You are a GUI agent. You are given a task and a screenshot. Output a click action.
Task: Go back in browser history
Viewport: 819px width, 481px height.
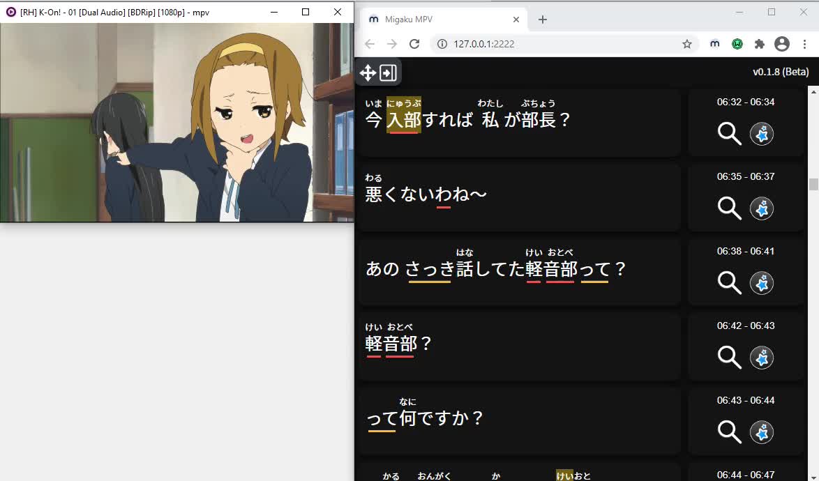click(370, 44)
